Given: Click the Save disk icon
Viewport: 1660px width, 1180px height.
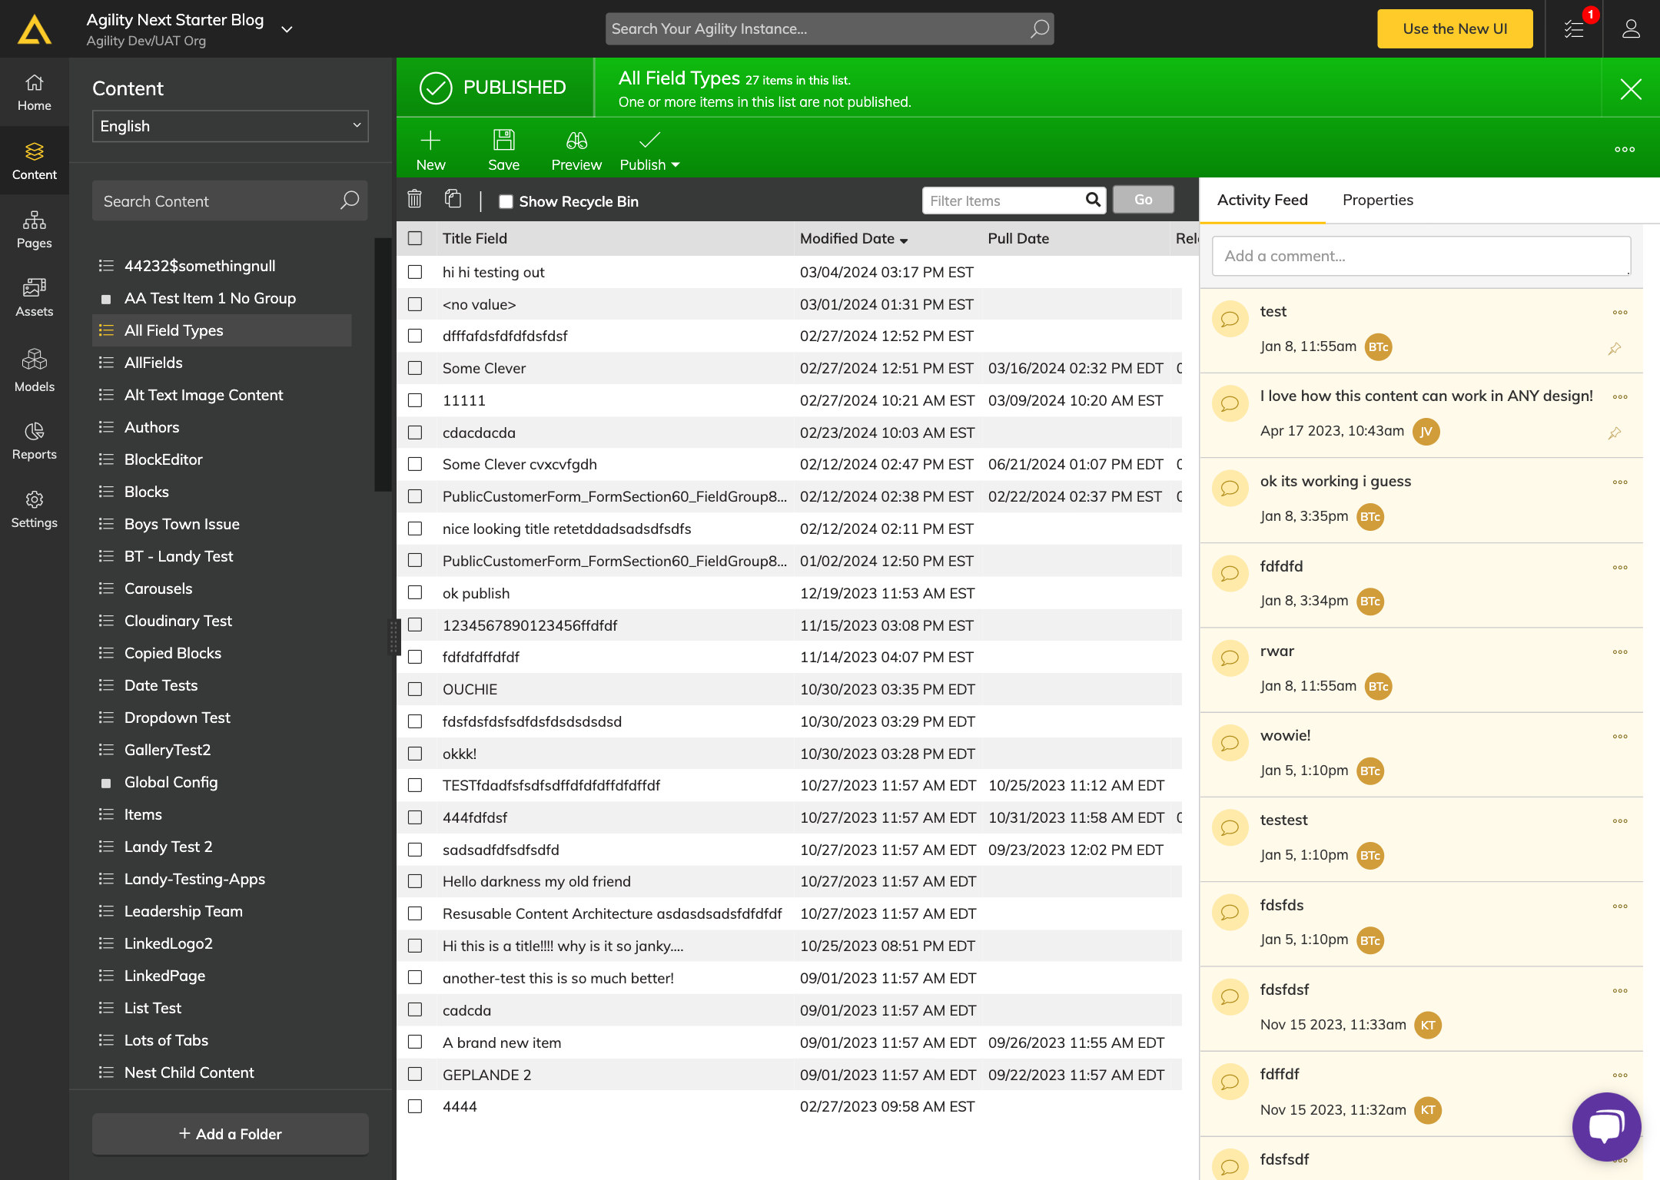Looking at the screenshot, I should [503, 141].
